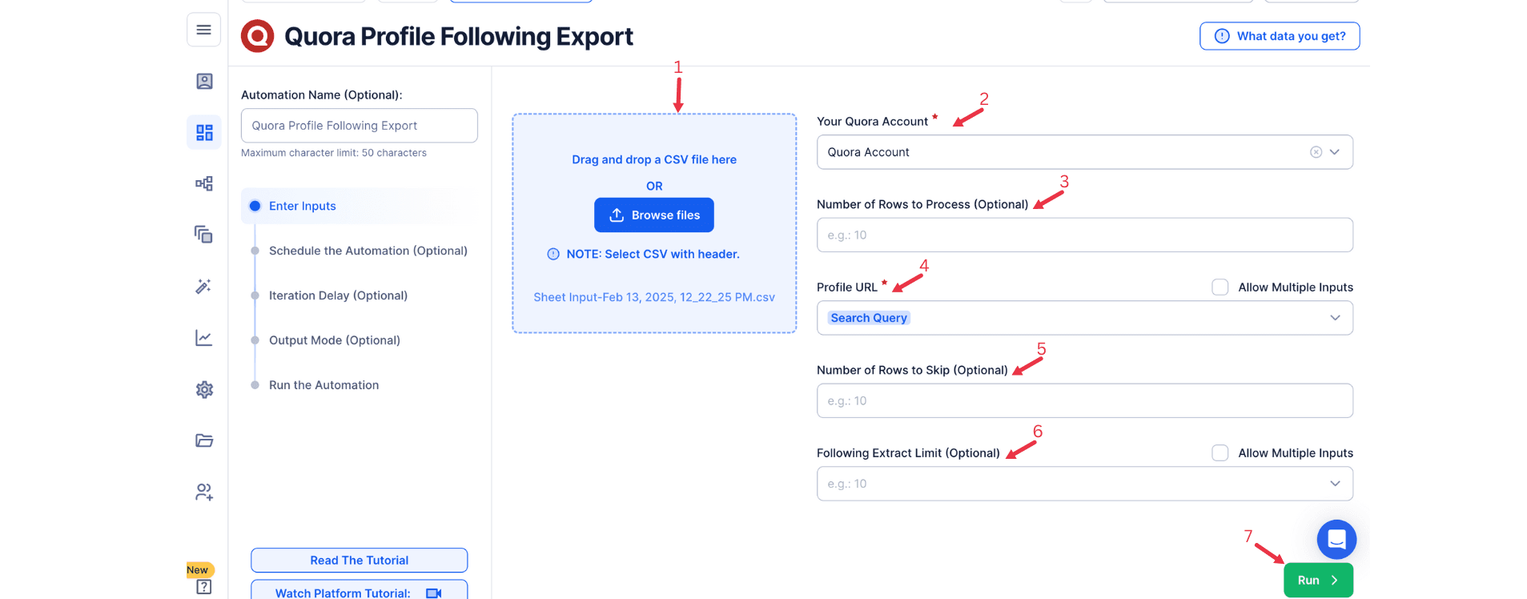Open the profile card sidebar icon
1527x599 pixels.
tap(204, 82)
